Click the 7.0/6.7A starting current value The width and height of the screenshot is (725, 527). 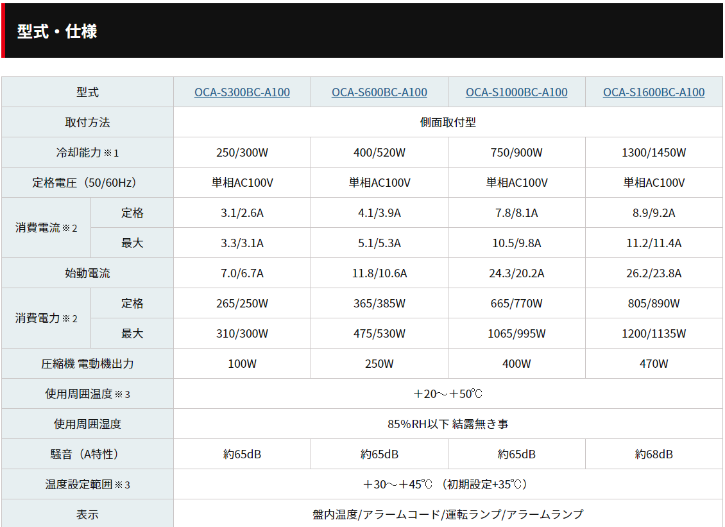click(242, 273)
